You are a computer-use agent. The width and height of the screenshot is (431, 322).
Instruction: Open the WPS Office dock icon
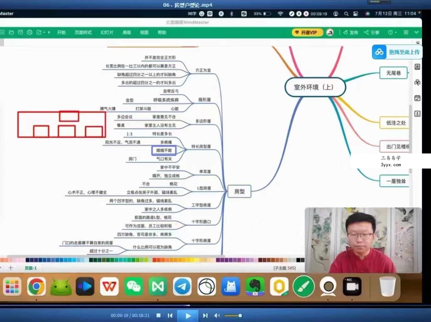(x=109, y=286)
